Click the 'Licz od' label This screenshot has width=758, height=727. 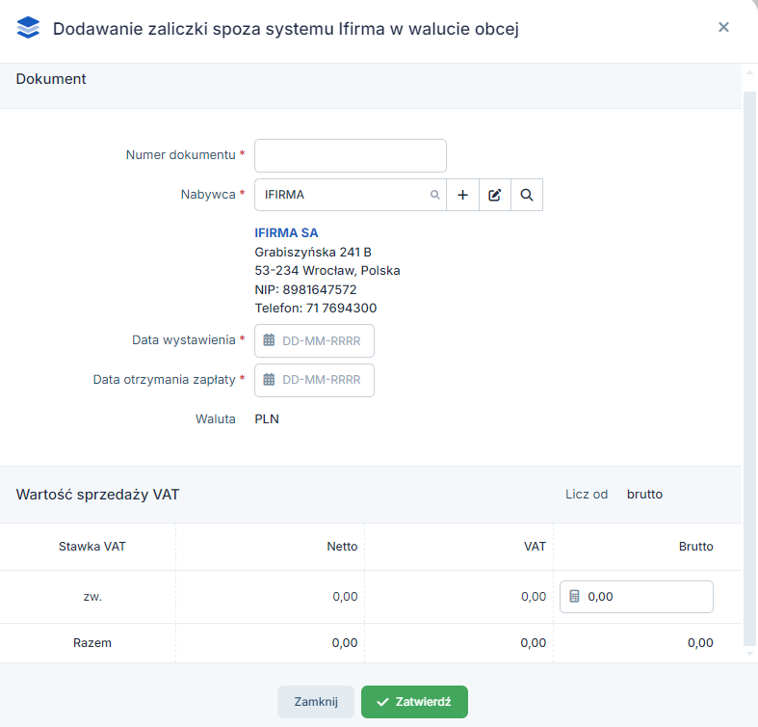tap(587, 495)
